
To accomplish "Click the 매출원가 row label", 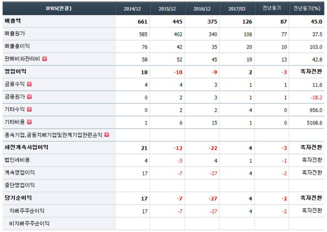I will pyautogui.click(x=15, y=34).
